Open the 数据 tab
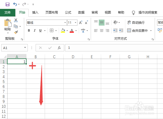163x119 pixels. coord(81,13)
